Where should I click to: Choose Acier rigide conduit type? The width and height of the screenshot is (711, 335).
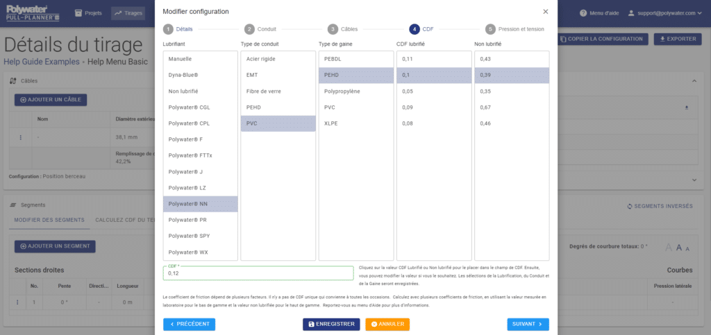click(278, 59)
